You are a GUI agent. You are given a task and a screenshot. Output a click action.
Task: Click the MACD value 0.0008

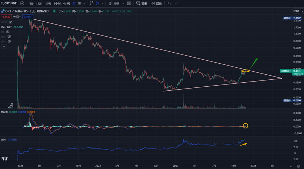pyautogui.click(x=13, y=112)
